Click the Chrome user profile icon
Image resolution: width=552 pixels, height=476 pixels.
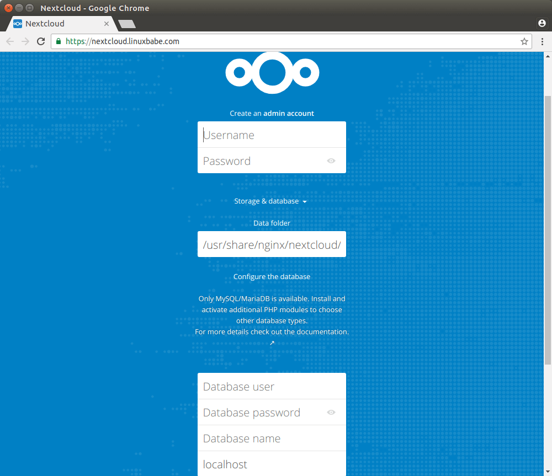click(542, 23)
